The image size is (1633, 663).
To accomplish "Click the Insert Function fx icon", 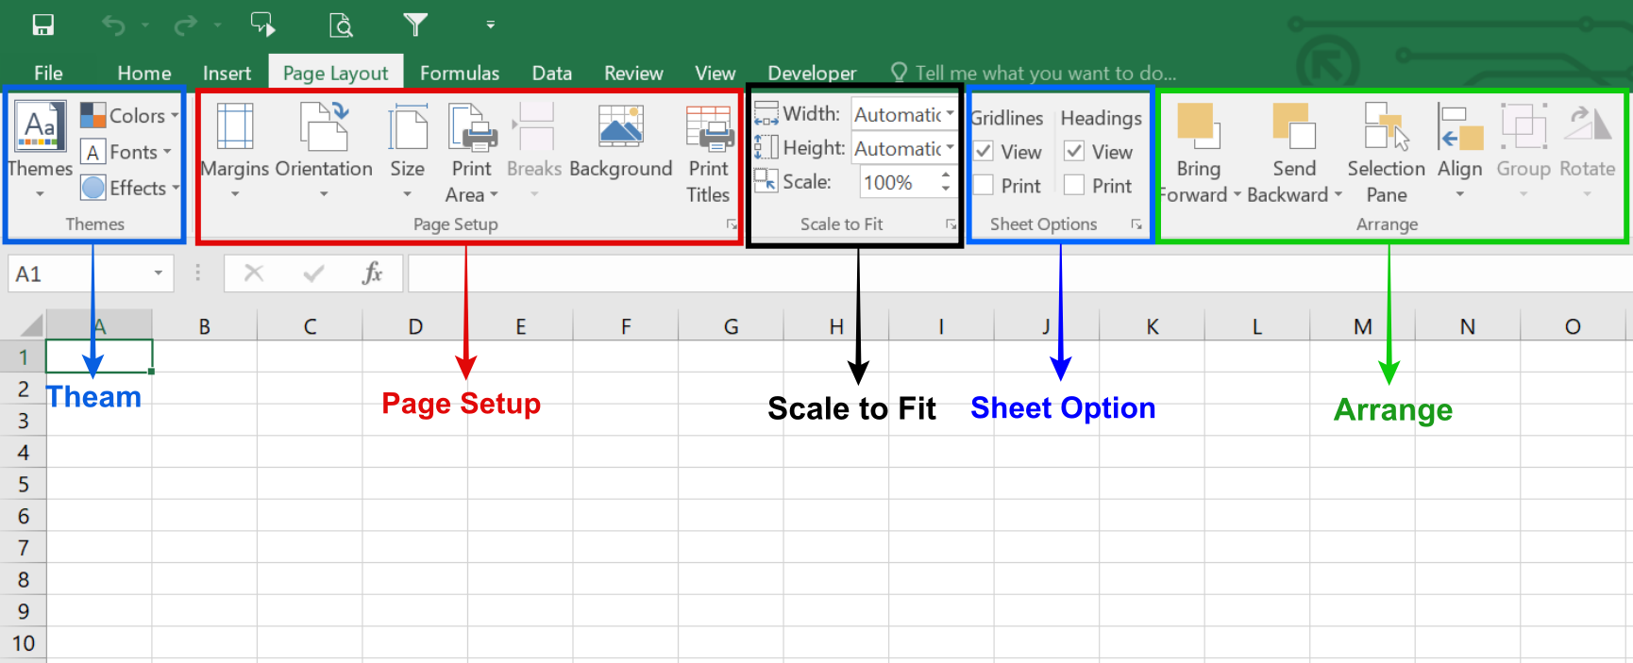I will coord(373,273).
